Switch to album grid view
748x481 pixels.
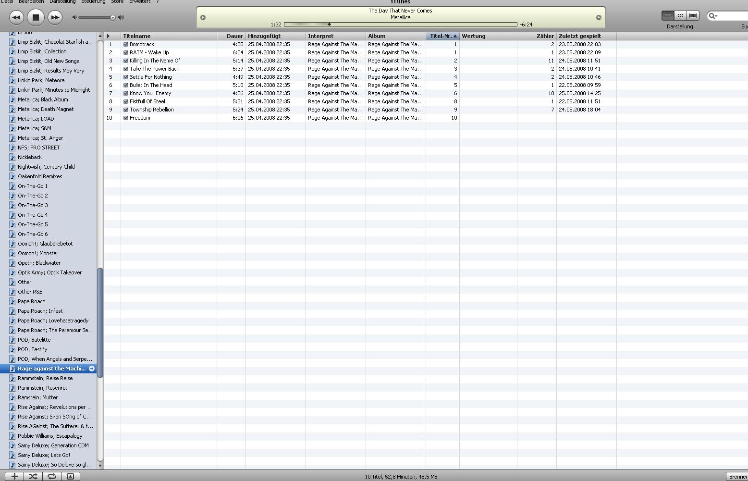pos(680,16)
